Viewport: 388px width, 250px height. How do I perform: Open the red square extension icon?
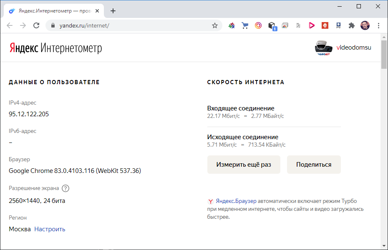325,25
